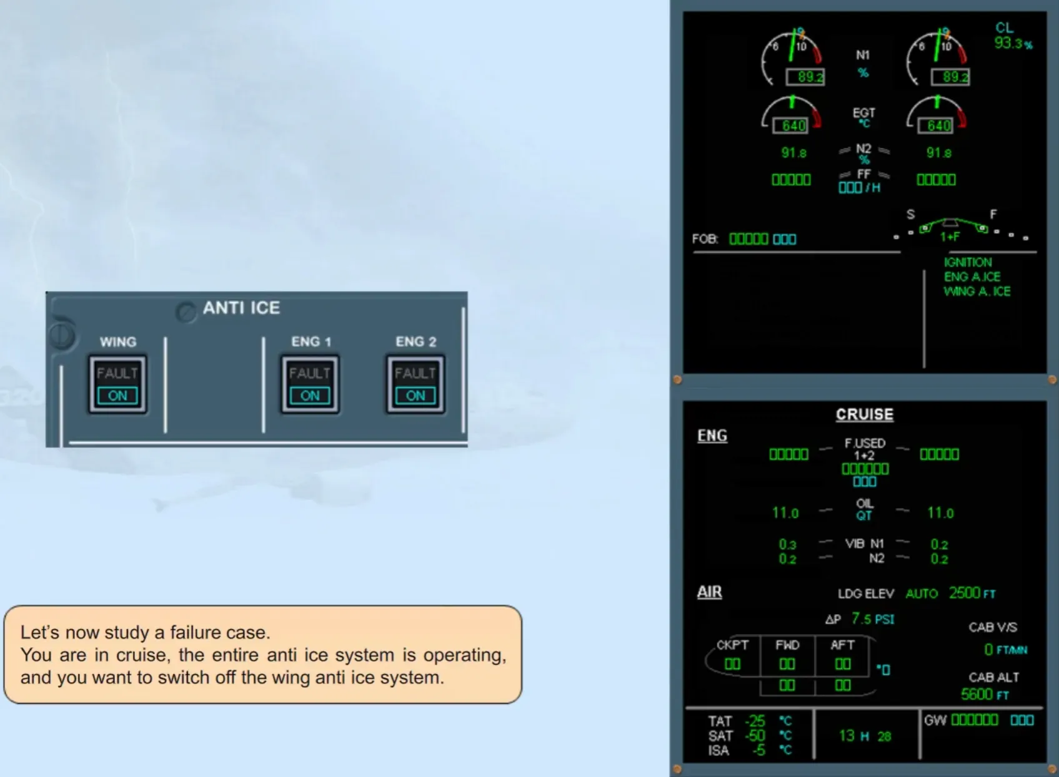Viewport: 1059px width, 777px height.
Task: Click the LDG ELEV AUTO 2500 FT value
Action: click(917, 593)
